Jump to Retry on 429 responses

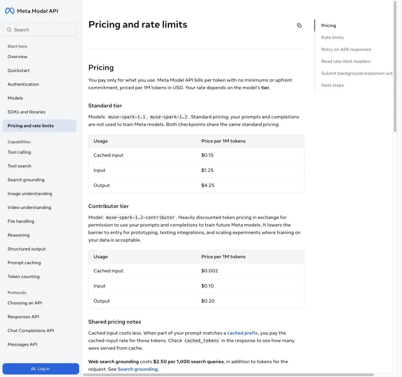pyautogui.click(x=346, y=49)
